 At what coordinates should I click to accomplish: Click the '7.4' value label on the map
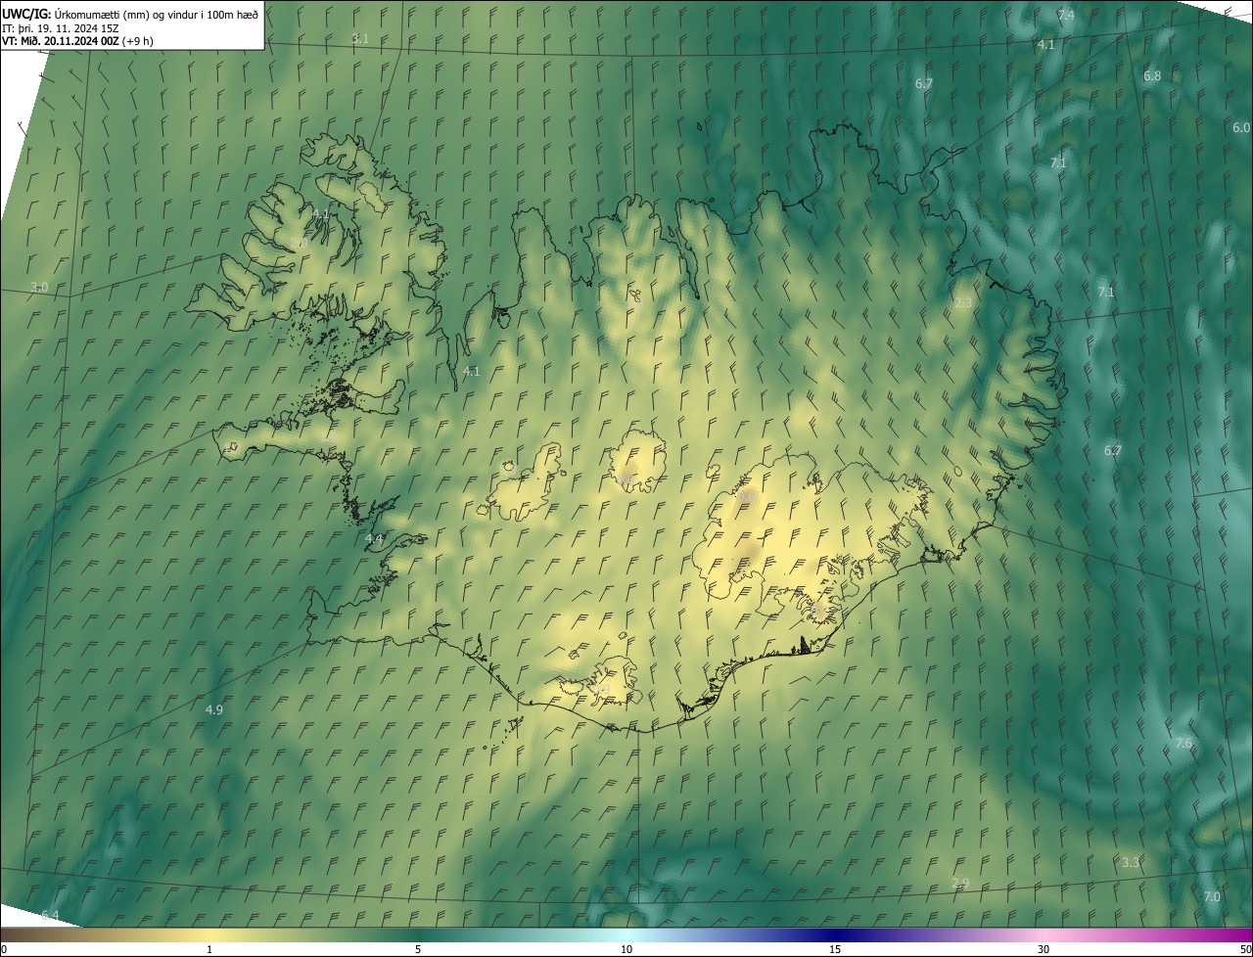point(1066,15)
